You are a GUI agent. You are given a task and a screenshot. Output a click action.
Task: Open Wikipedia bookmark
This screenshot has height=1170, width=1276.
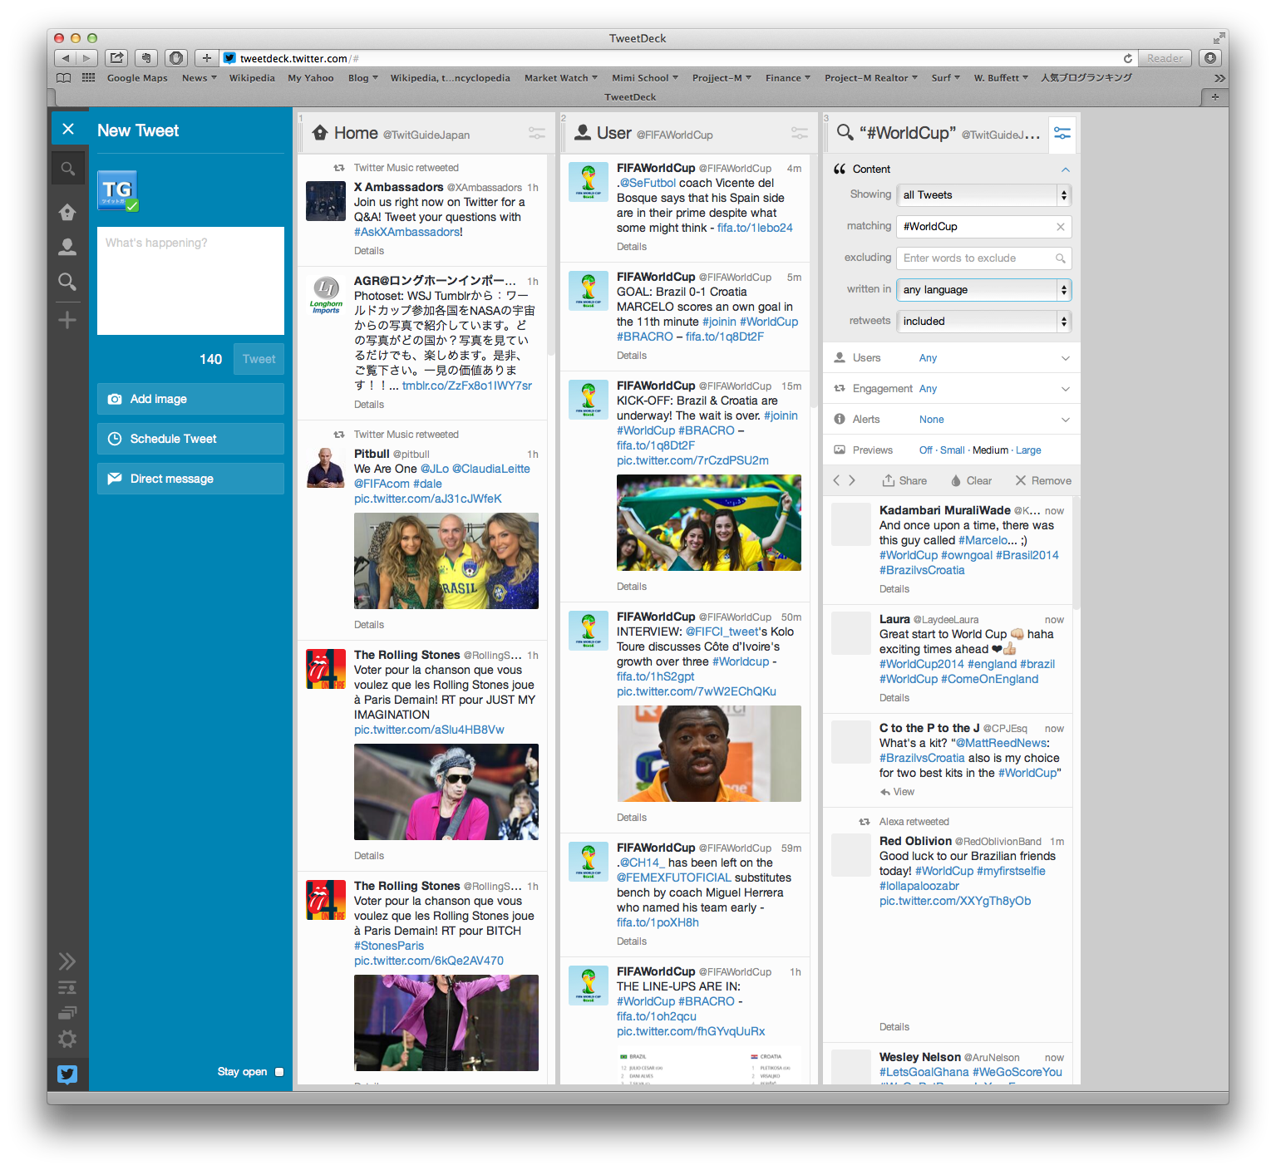(x=252, y=78)
